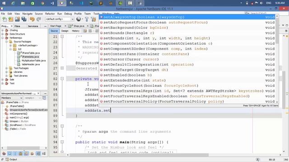
Task: Select jTable1 : JTable in Navigator
Action: point(18,129)
